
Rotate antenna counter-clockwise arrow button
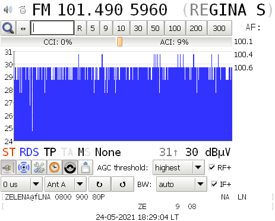coord(123,184)
